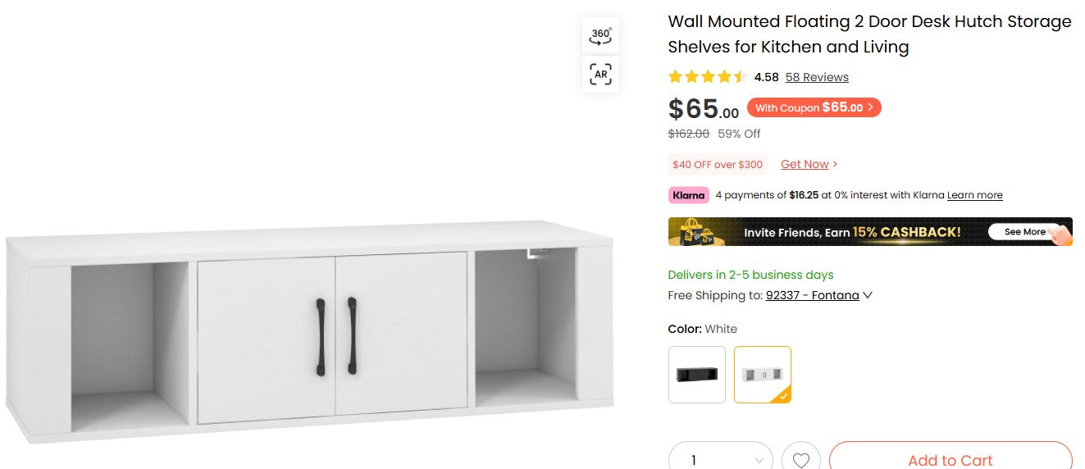Screen dimensions: 1085x469
Task: Click the chevron beside Get Now
Action: tap(835, 164)
